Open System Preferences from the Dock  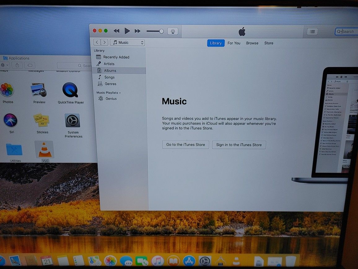(x=205, y=261)
